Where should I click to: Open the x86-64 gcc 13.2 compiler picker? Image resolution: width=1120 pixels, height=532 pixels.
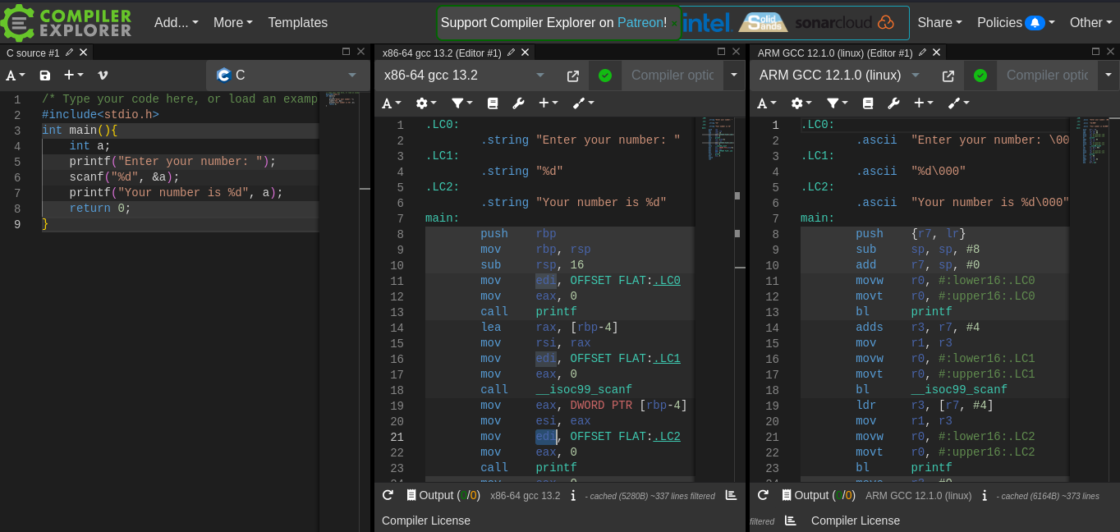[x=466, y=76]
